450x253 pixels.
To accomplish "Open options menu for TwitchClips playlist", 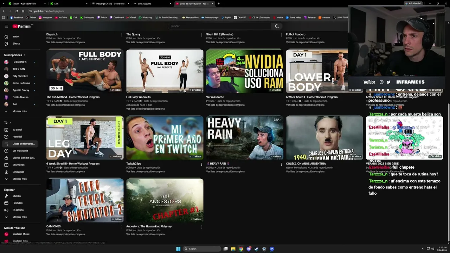I will pyautogui.click(x=201, y=164).
